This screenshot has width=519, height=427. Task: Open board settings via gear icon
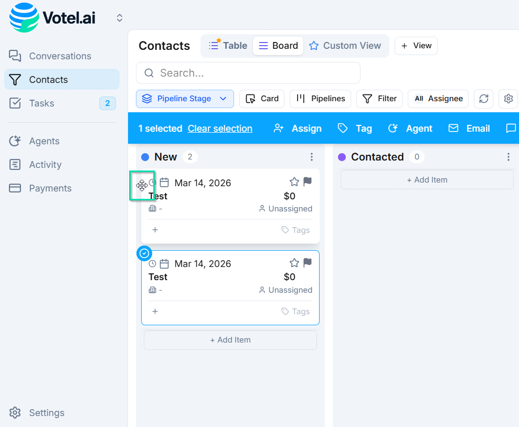click(507, 99)
